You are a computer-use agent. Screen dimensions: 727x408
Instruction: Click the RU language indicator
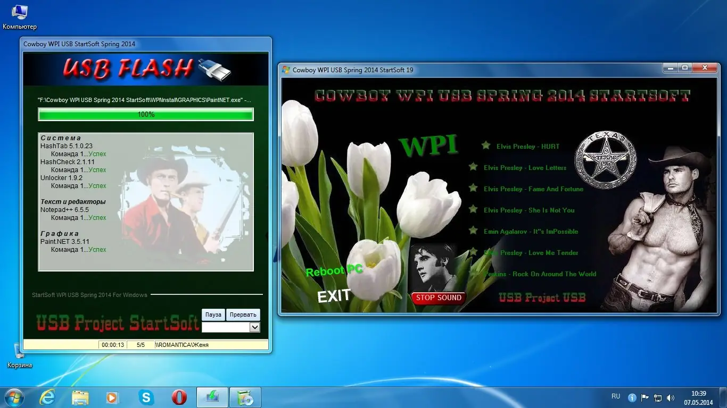click(616, 396)
